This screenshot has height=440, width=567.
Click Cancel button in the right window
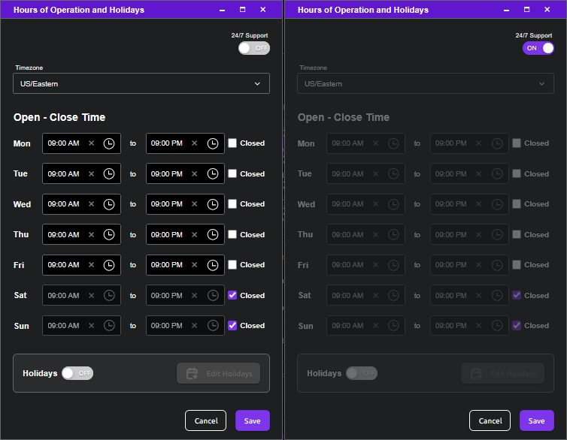(490, 420)
